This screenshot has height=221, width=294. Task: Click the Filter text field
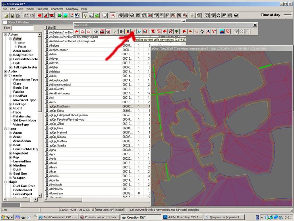[23, 28]
